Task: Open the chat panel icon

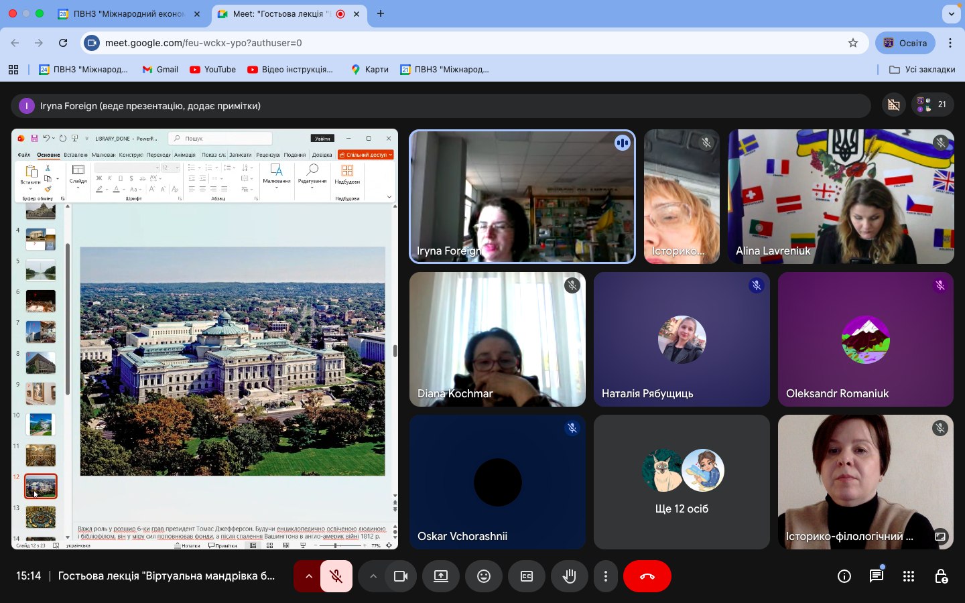Action: coord(876,576)
